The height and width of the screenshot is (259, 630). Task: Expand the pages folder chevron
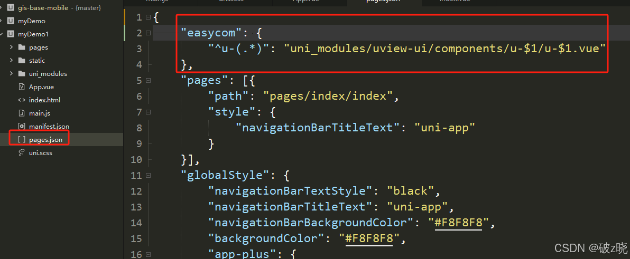11,47
